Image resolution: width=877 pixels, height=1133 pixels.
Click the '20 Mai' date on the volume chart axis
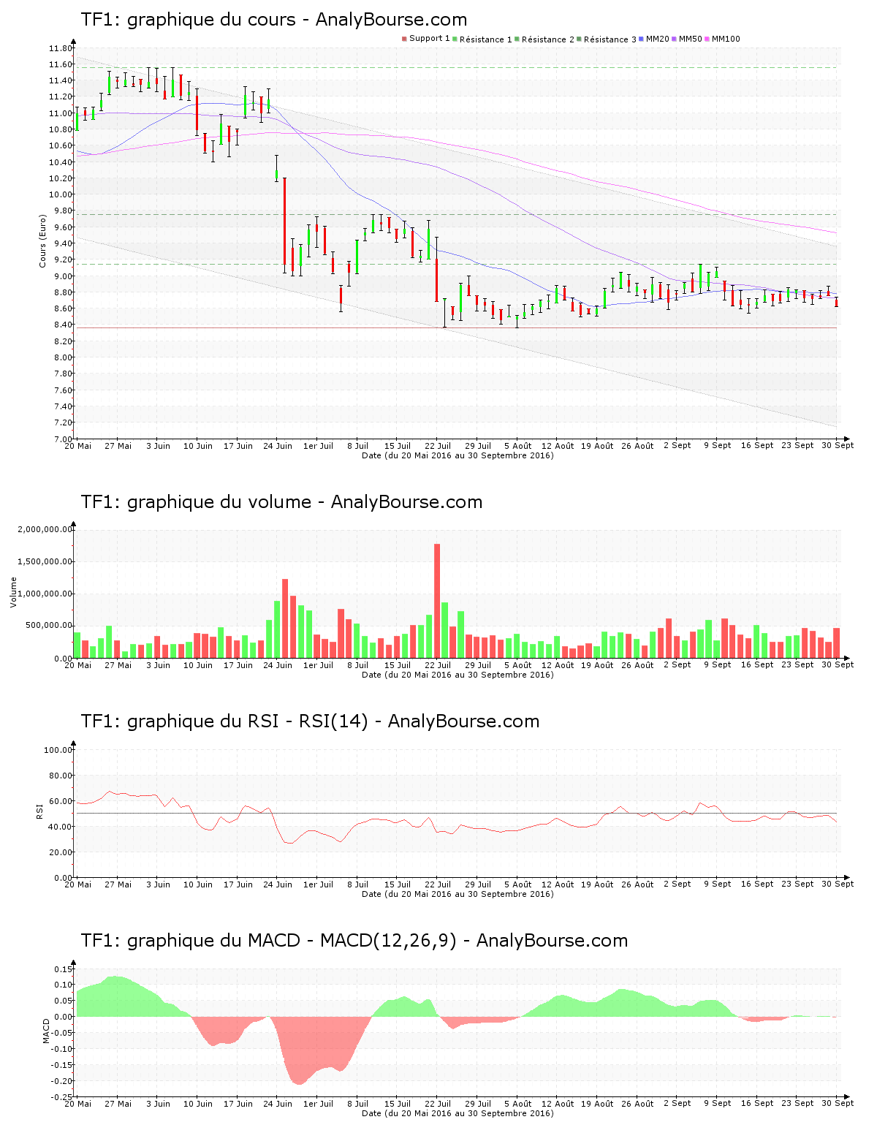pyautogui.click(x=78, y=665)
